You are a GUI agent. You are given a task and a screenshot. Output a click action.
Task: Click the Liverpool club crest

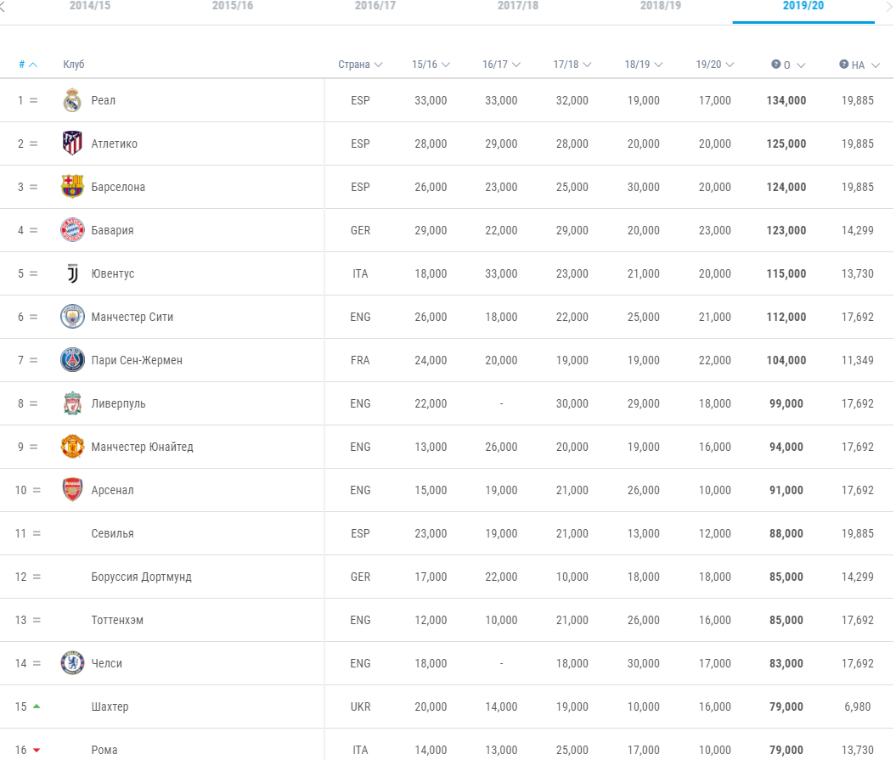(72, 403)
